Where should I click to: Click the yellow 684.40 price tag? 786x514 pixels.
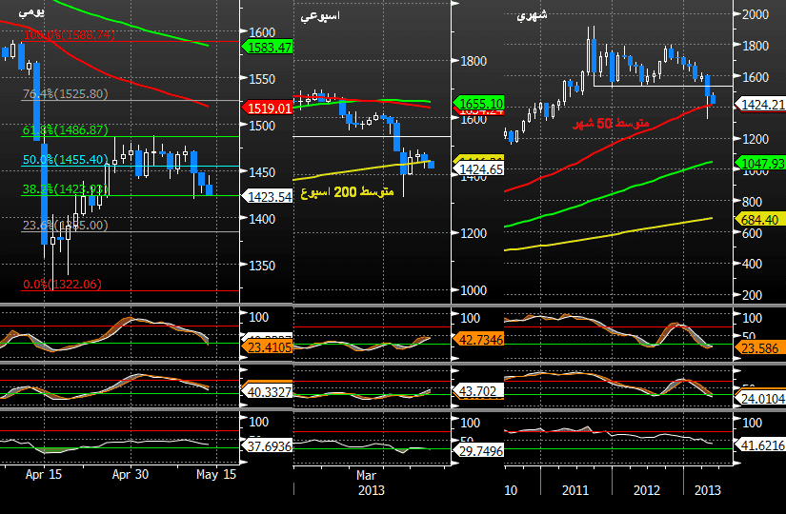click(x=759, y=220)
